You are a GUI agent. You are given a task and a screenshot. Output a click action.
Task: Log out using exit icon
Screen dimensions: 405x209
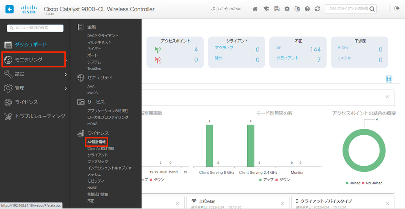pos(397,9)
